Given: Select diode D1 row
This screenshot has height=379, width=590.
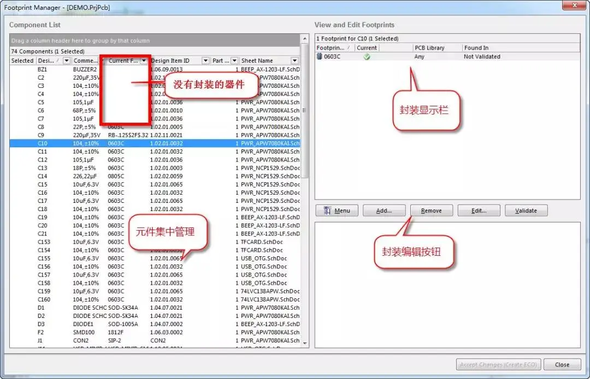Looking at the screenshot, I should point(155,308).
